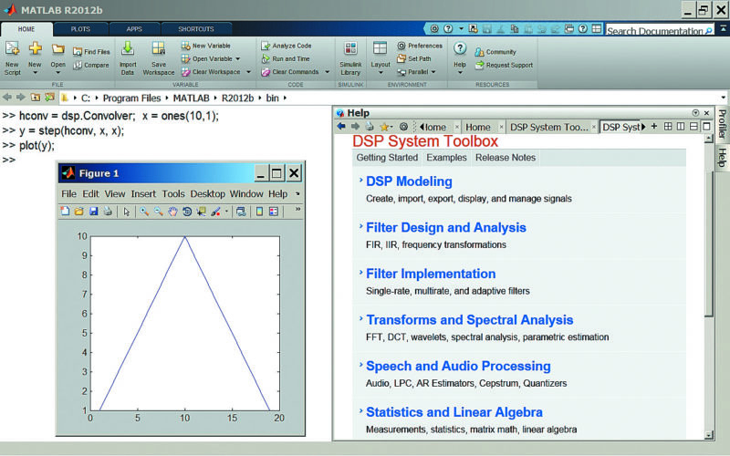730x456 pixels.
Task: Click Set Path
Action: coord(414,58)
